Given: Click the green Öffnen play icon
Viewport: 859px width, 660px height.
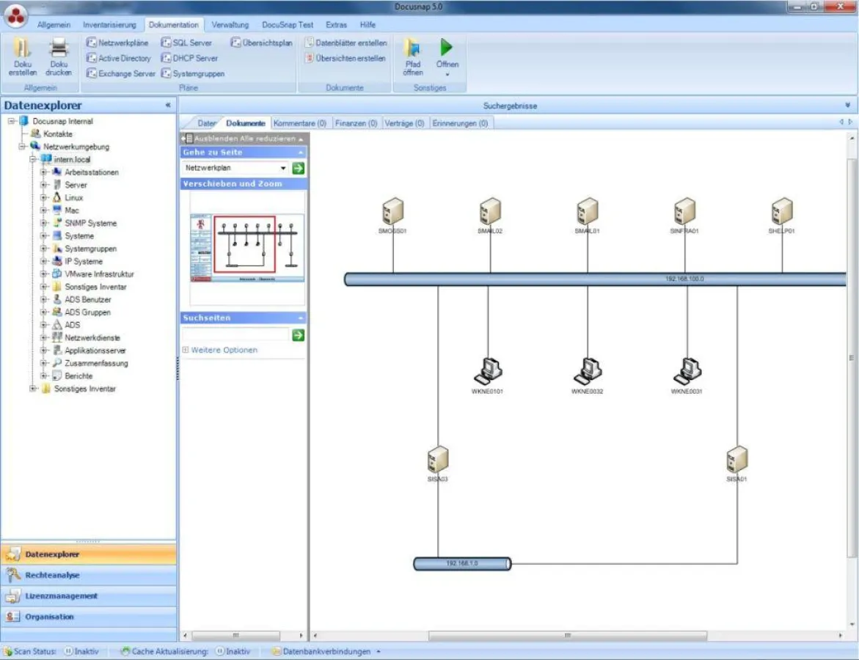Looking at the screenshot, I should pyautogui.click(x=447, y=48).
